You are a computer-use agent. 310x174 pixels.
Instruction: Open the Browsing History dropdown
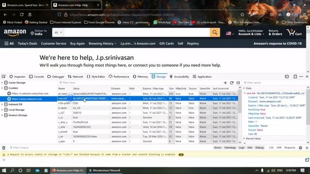[102, 43]
